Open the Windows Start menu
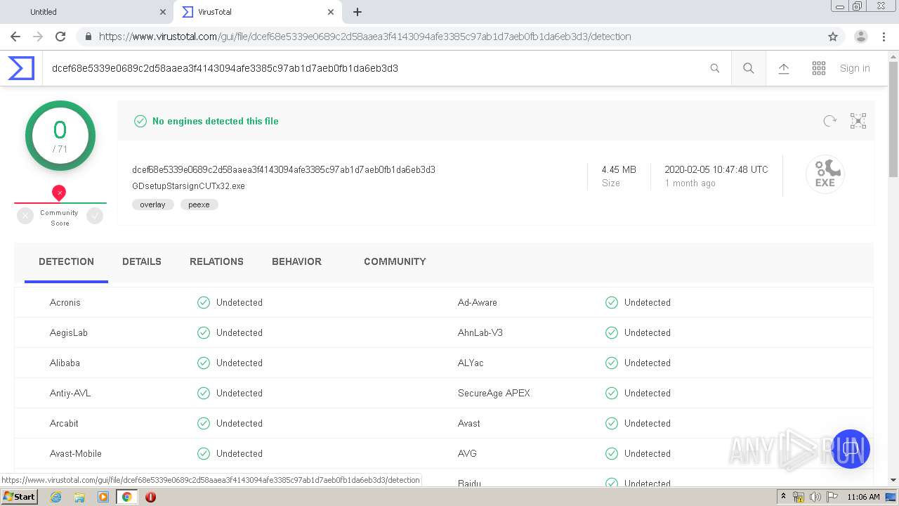This screenshot has width=899, height=506. (19, 497)
